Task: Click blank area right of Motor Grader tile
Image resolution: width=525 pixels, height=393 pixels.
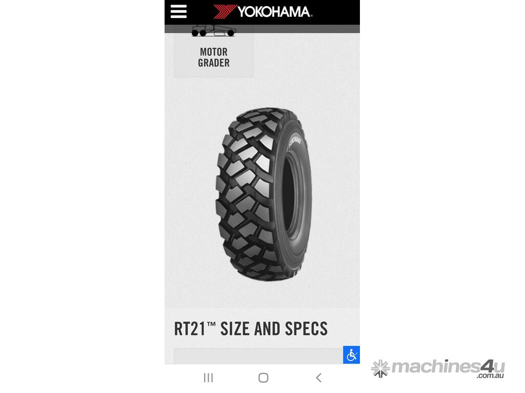Action: (x=307, y=55)
